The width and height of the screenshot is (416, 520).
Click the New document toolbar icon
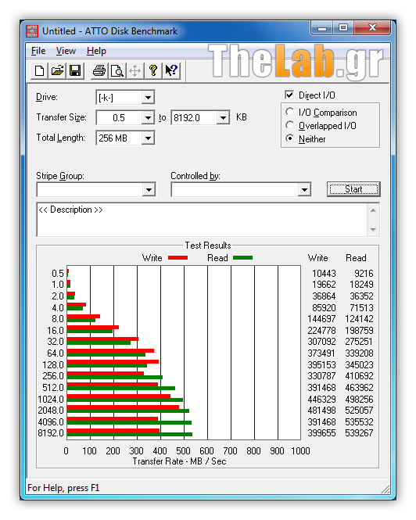point(39,70)
